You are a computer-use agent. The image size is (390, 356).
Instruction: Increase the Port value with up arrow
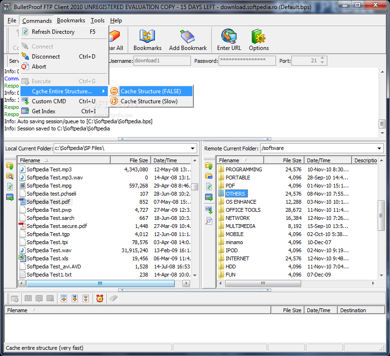click(x=323, y=58)
